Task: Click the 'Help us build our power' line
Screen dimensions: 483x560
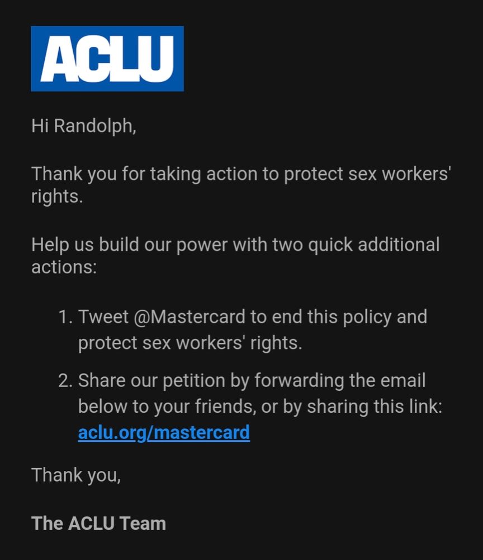Action: pos(235,245)
